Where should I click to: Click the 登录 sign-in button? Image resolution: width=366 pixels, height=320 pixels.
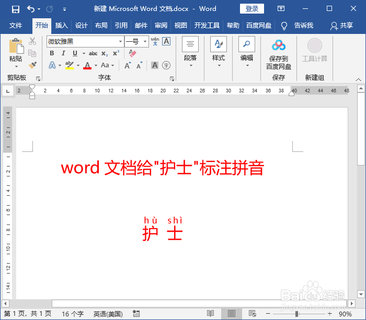pos(252,9)
